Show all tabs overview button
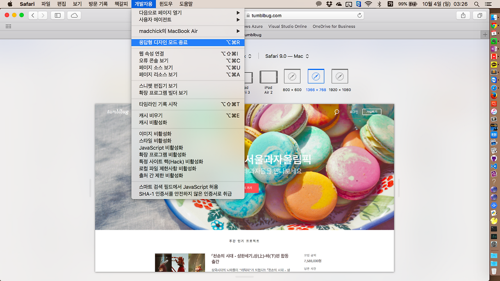The image size is (500, 281). point(480,15)
